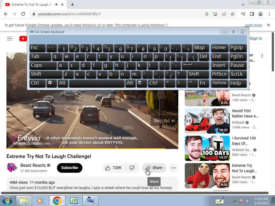Click the spacebar on On-Screen Keyboard
This screenshot has width=275, height=206.
click(97, 83)
